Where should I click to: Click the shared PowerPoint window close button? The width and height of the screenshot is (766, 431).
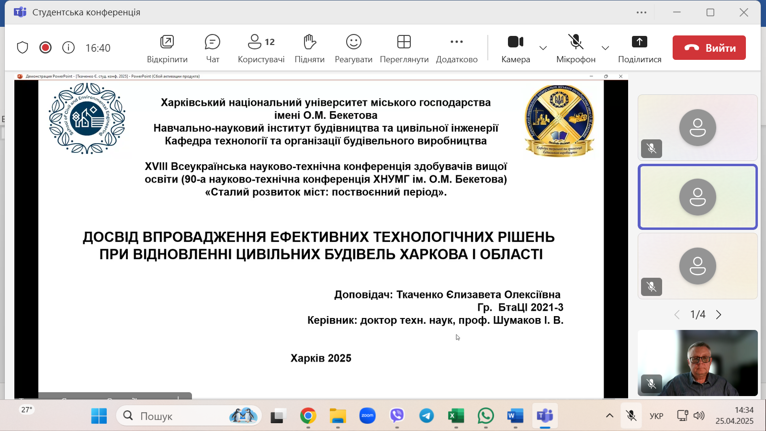(x=620, y=76)
